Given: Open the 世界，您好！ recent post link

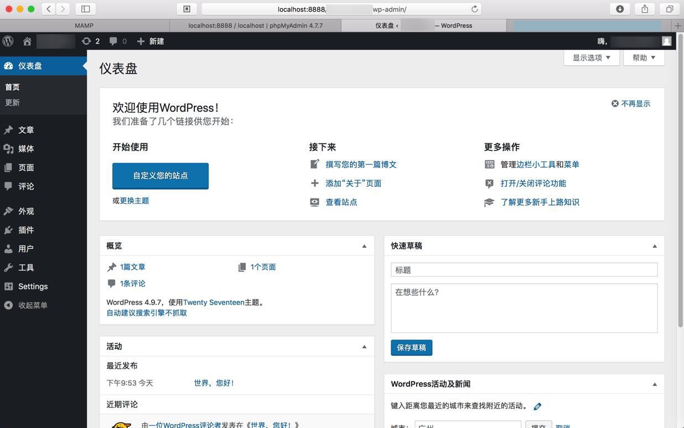Looking at the screenshot, I should (214, 383).
